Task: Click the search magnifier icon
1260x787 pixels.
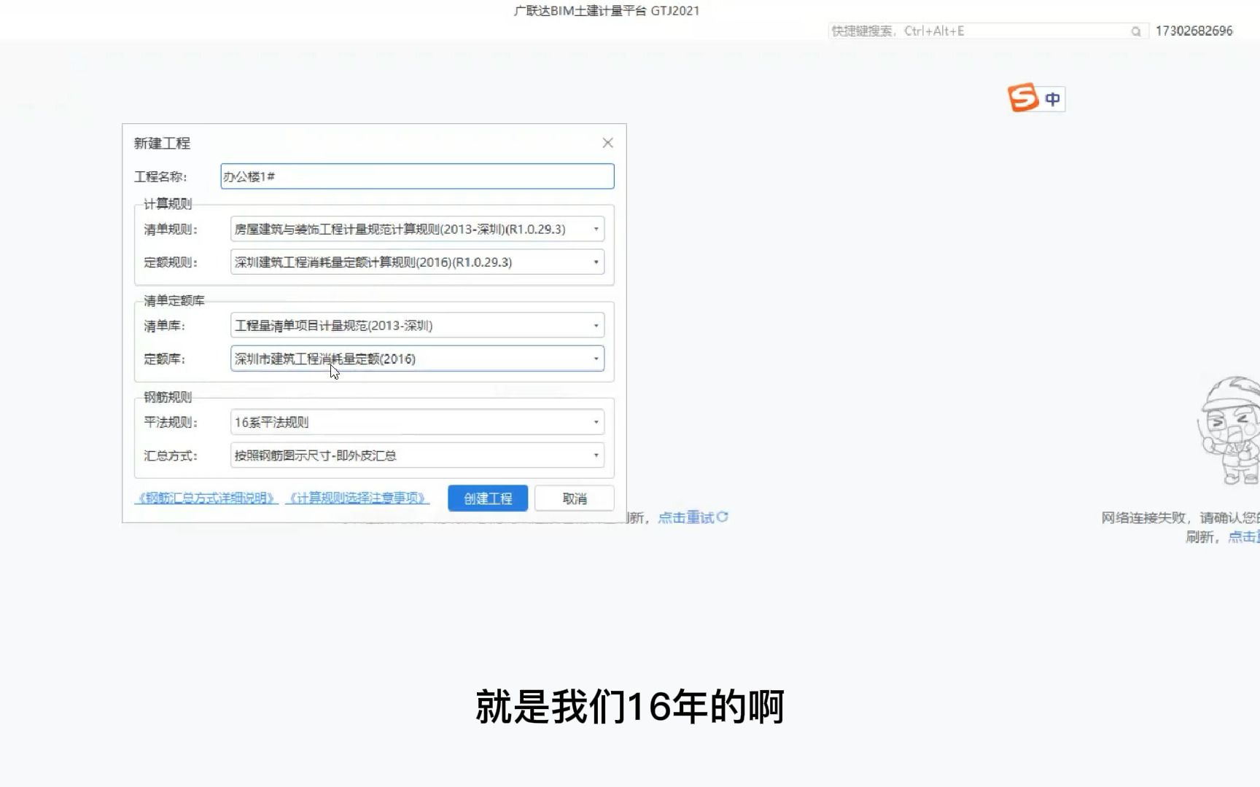Action: (x=1136, y=31)
